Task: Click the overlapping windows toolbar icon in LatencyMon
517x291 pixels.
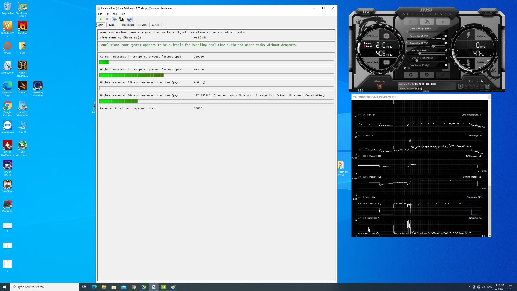Action: [x=121, y=19]
